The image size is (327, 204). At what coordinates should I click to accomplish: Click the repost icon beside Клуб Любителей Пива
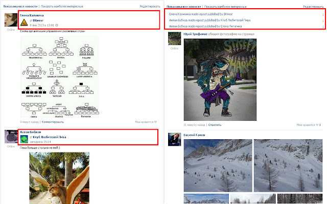click(31, 137)
